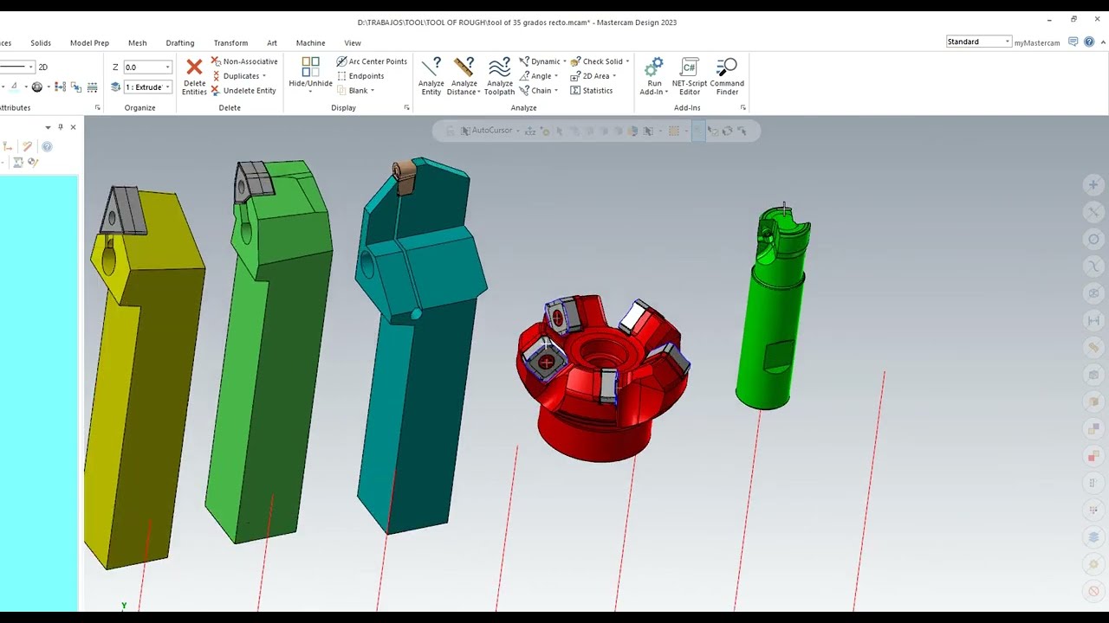Click the Statistics command

592,91
